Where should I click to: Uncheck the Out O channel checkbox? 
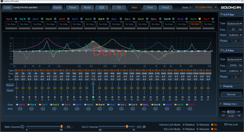click(x=200, y=19)
